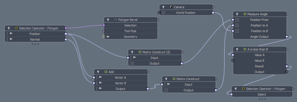Expand the Geometry row arrow in Polygon Bevel

[108, 37]
